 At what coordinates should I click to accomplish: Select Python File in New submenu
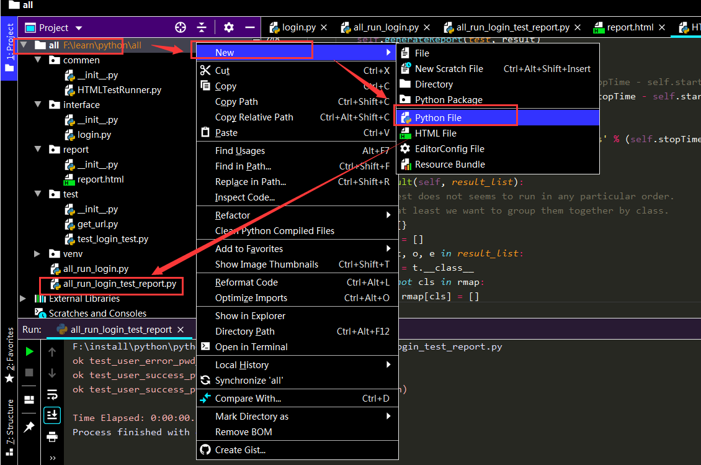point(498,118)
